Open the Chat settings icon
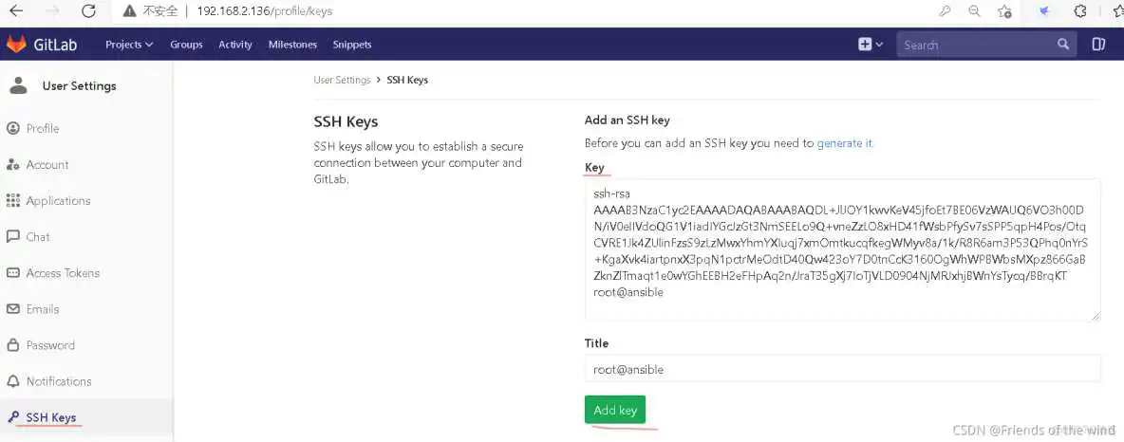 (x=13, y=236)
